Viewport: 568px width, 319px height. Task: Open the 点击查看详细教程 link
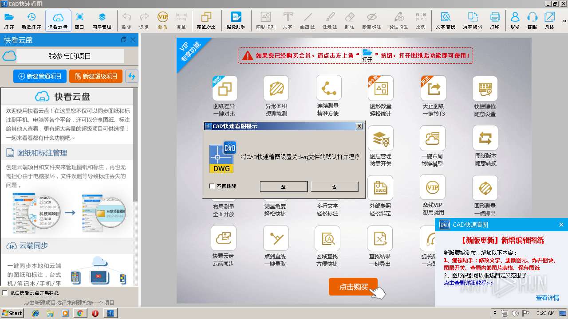click(x=468, y=283)
